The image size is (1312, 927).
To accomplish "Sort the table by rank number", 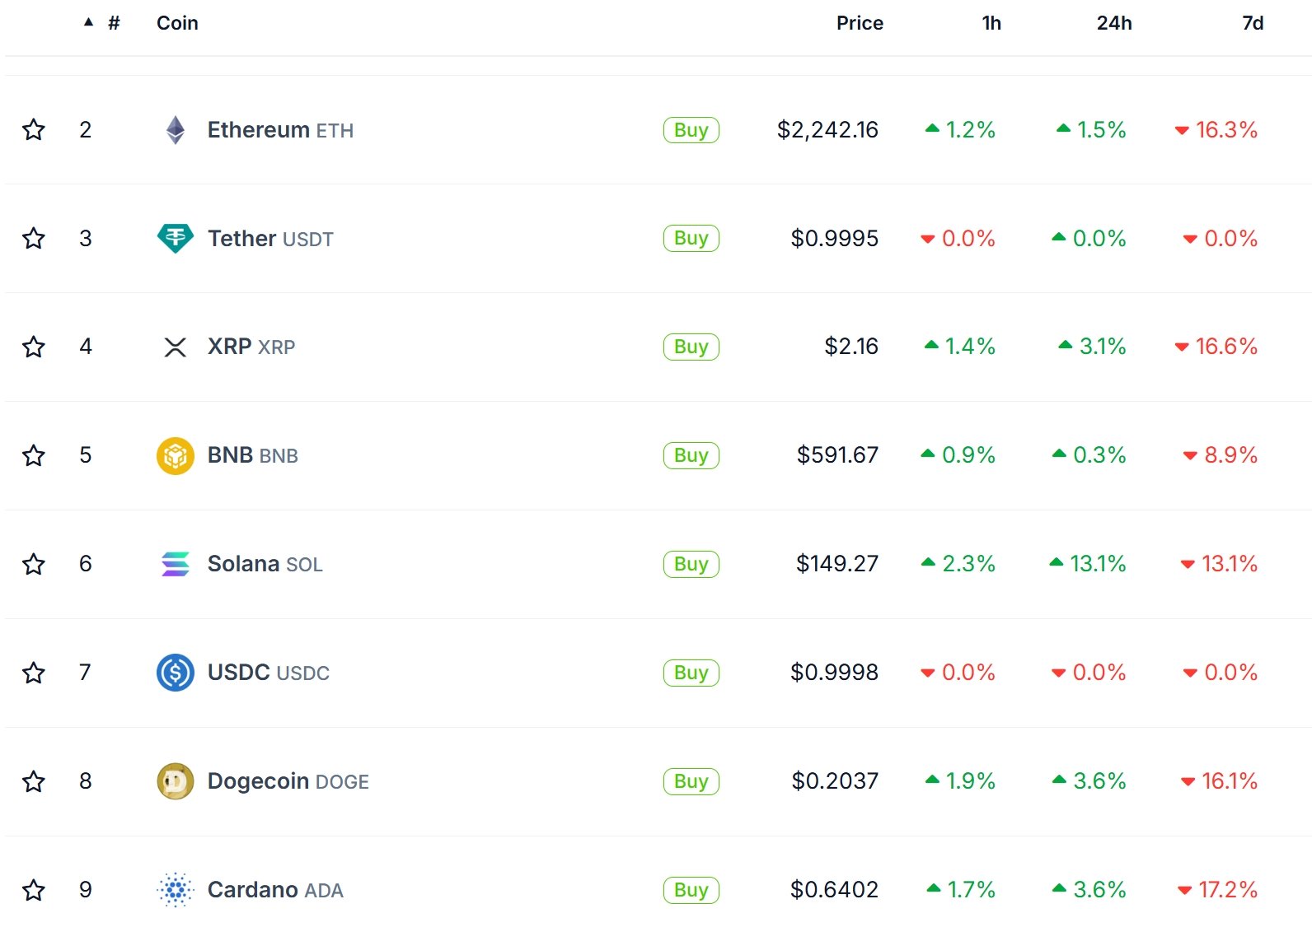I will [113, 23].
